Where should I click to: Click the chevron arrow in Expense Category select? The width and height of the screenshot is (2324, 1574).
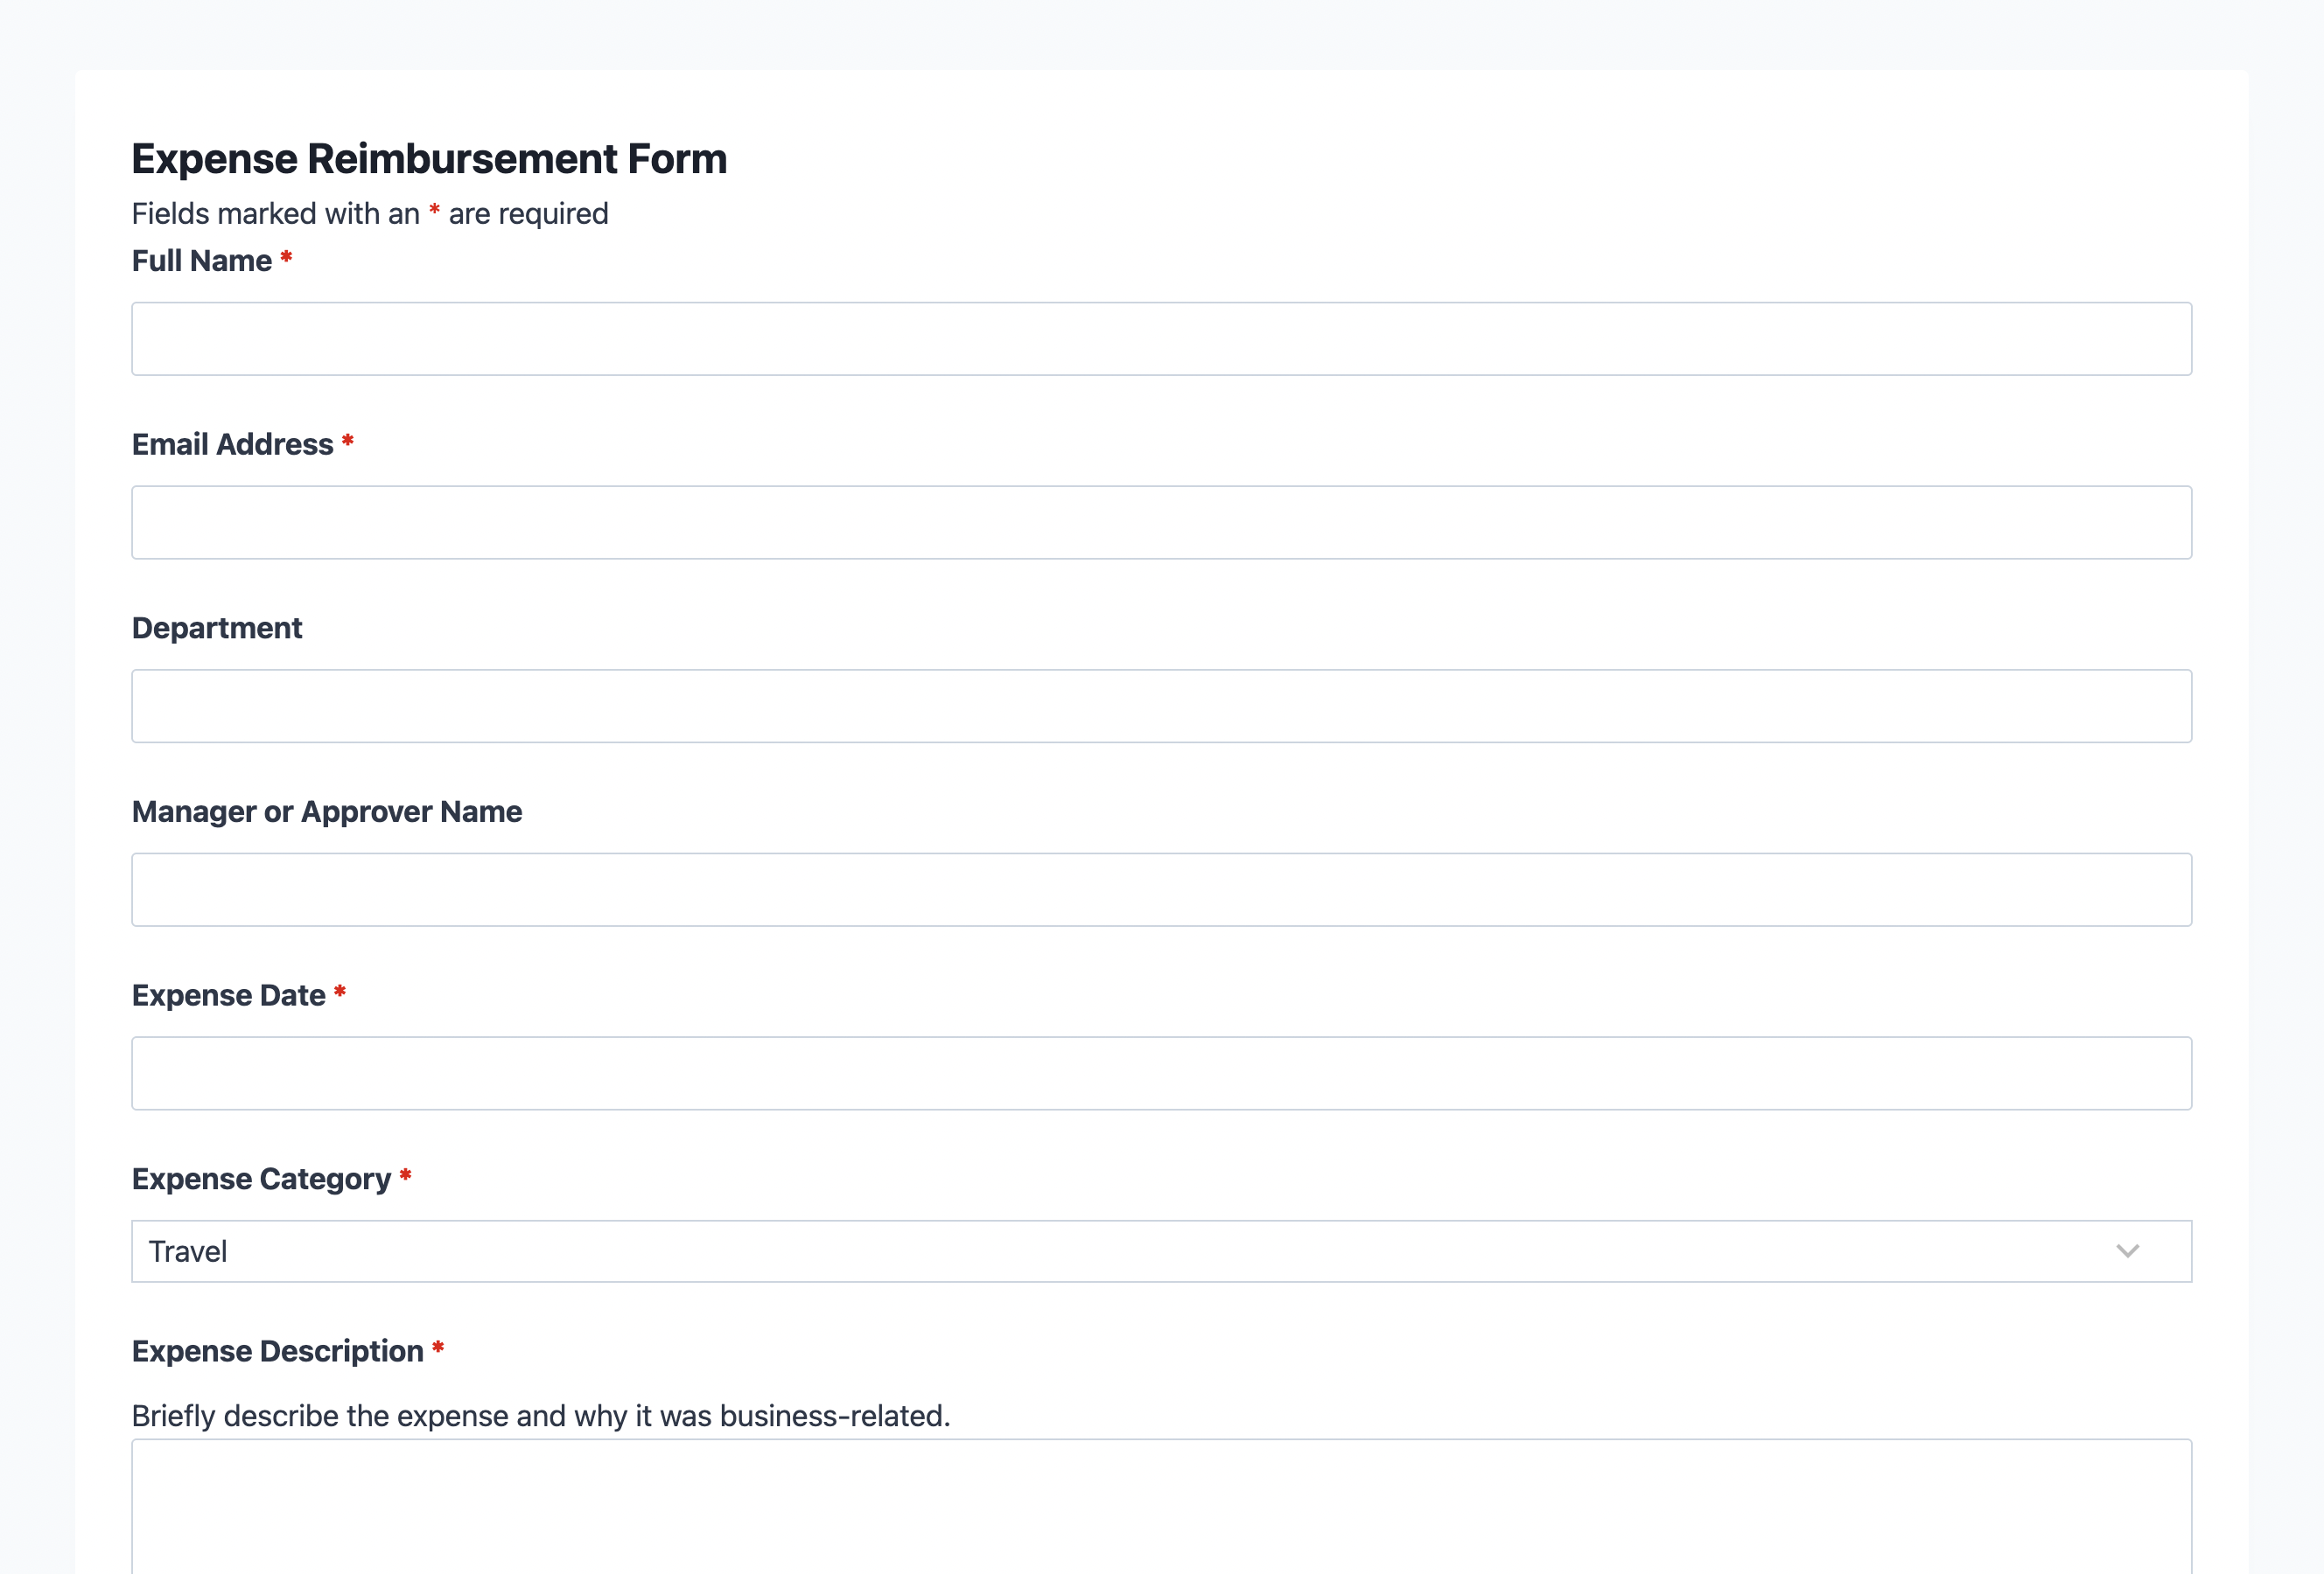(x=2127, y=1251)
